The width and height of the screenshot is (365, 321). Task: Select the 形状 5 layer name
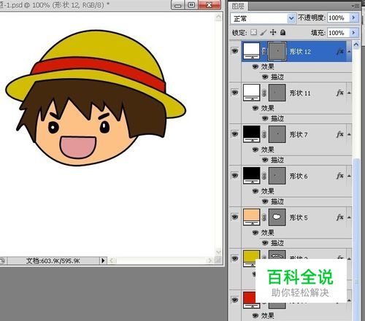coord(299,217)
